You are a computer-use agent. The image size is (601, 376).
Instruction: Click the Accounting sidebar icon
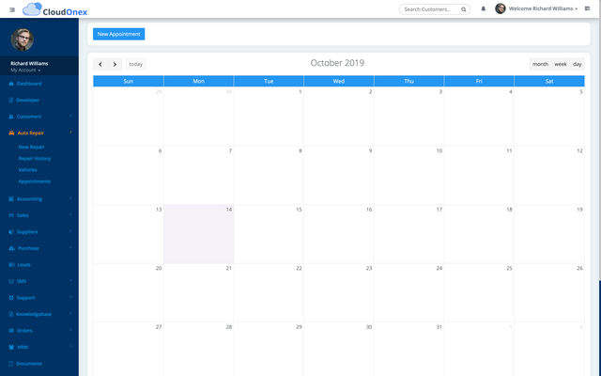[x=11, y=198]
